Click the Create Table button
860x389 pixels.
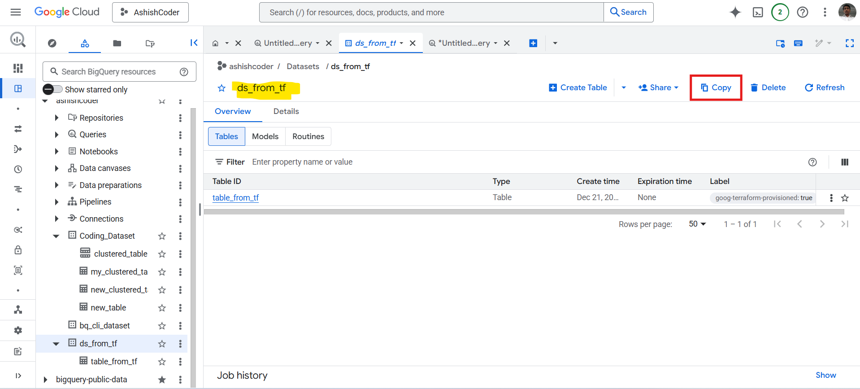(x=578, y=87)
